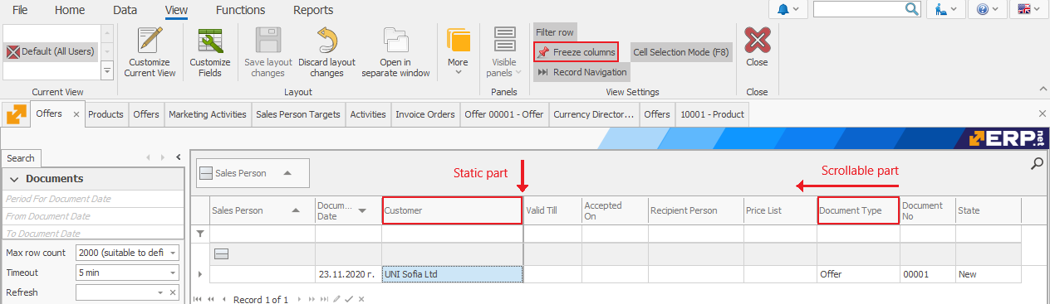Sort by Sales Person group box
The width and height of the screenshot is (1050, 304).
coord(253,173)
